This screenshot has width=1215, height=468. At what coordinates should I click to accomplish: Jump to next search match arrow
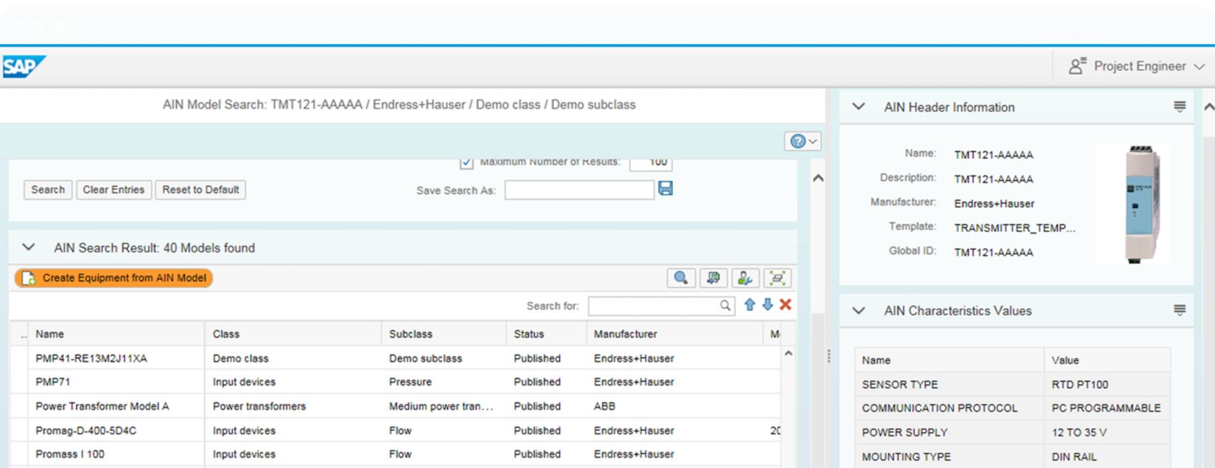767,305
